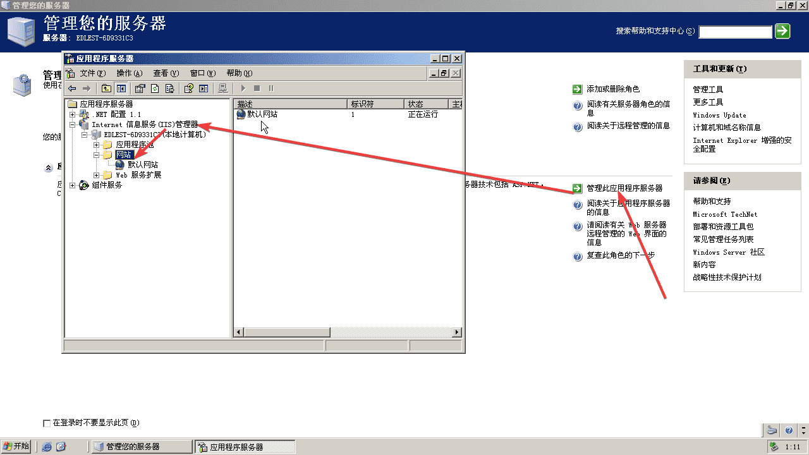
Task: Click the search help input field
Action: point(735,32)
